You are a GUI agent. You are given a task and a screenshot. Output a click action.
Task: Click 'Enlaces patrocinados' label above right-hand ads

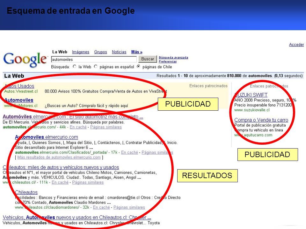click(x=269, y=86)
